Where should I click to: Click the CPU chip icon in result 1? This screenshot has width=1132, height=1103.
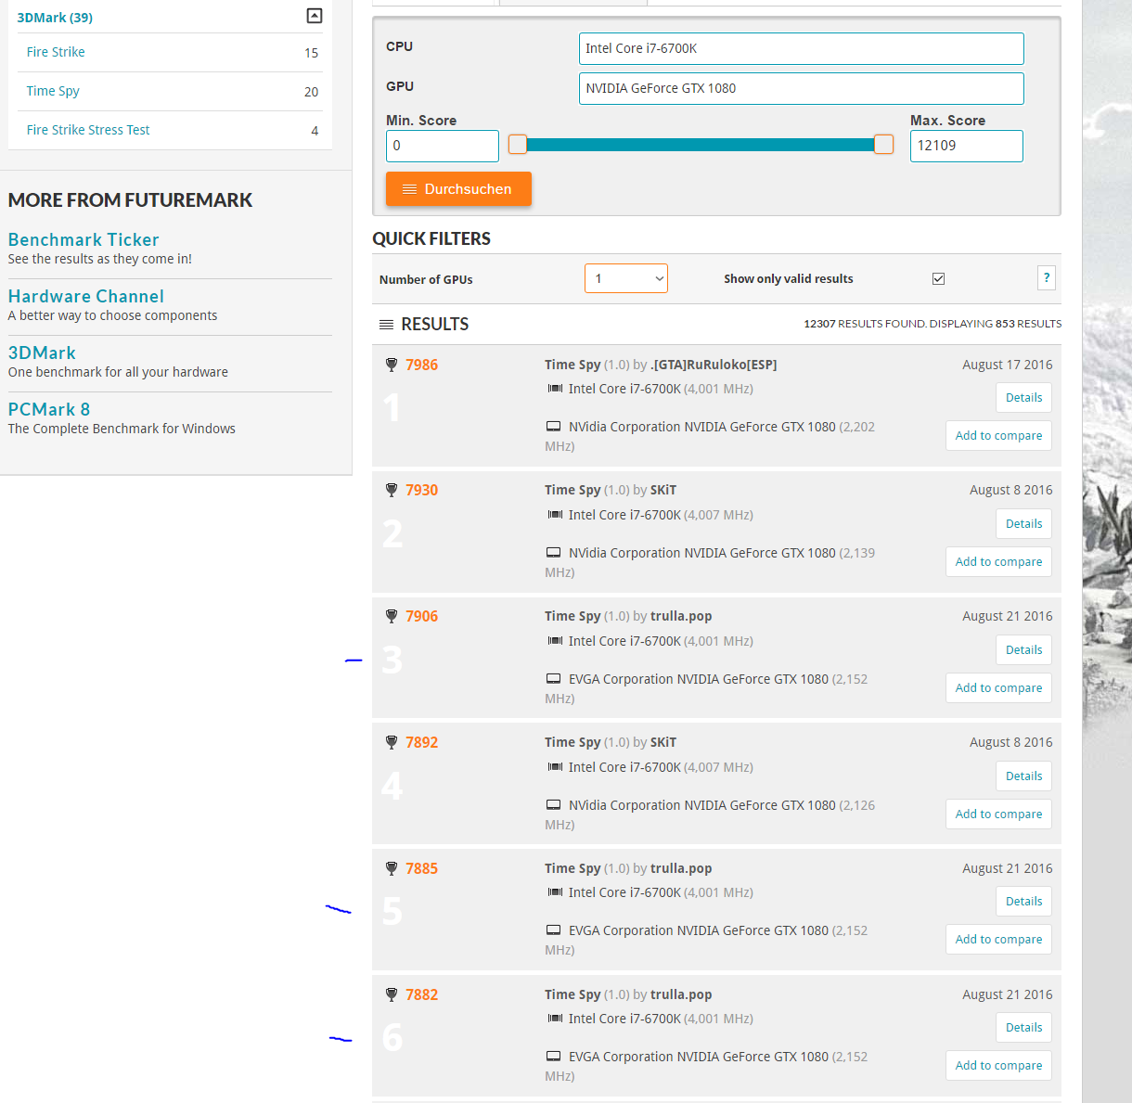coord(555,389)
